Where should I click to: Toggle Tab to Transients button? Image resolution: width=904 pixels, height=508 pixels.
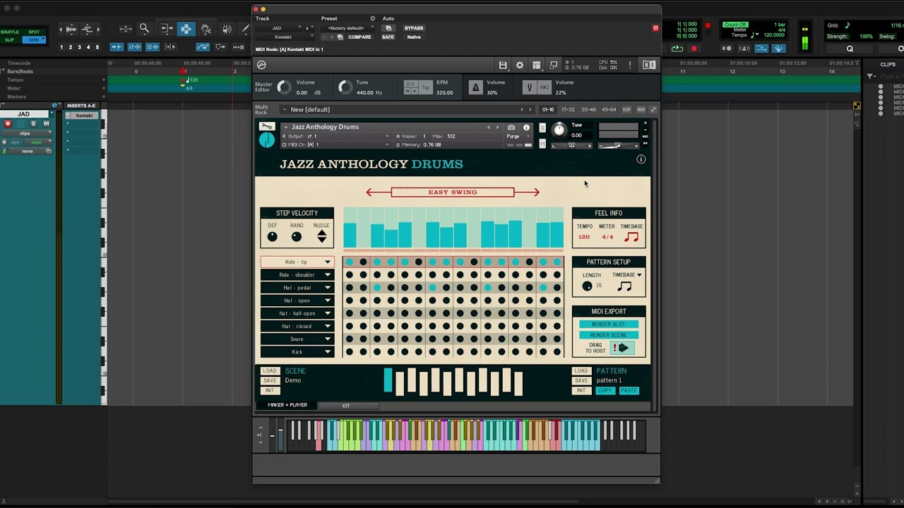pos(117,47)
